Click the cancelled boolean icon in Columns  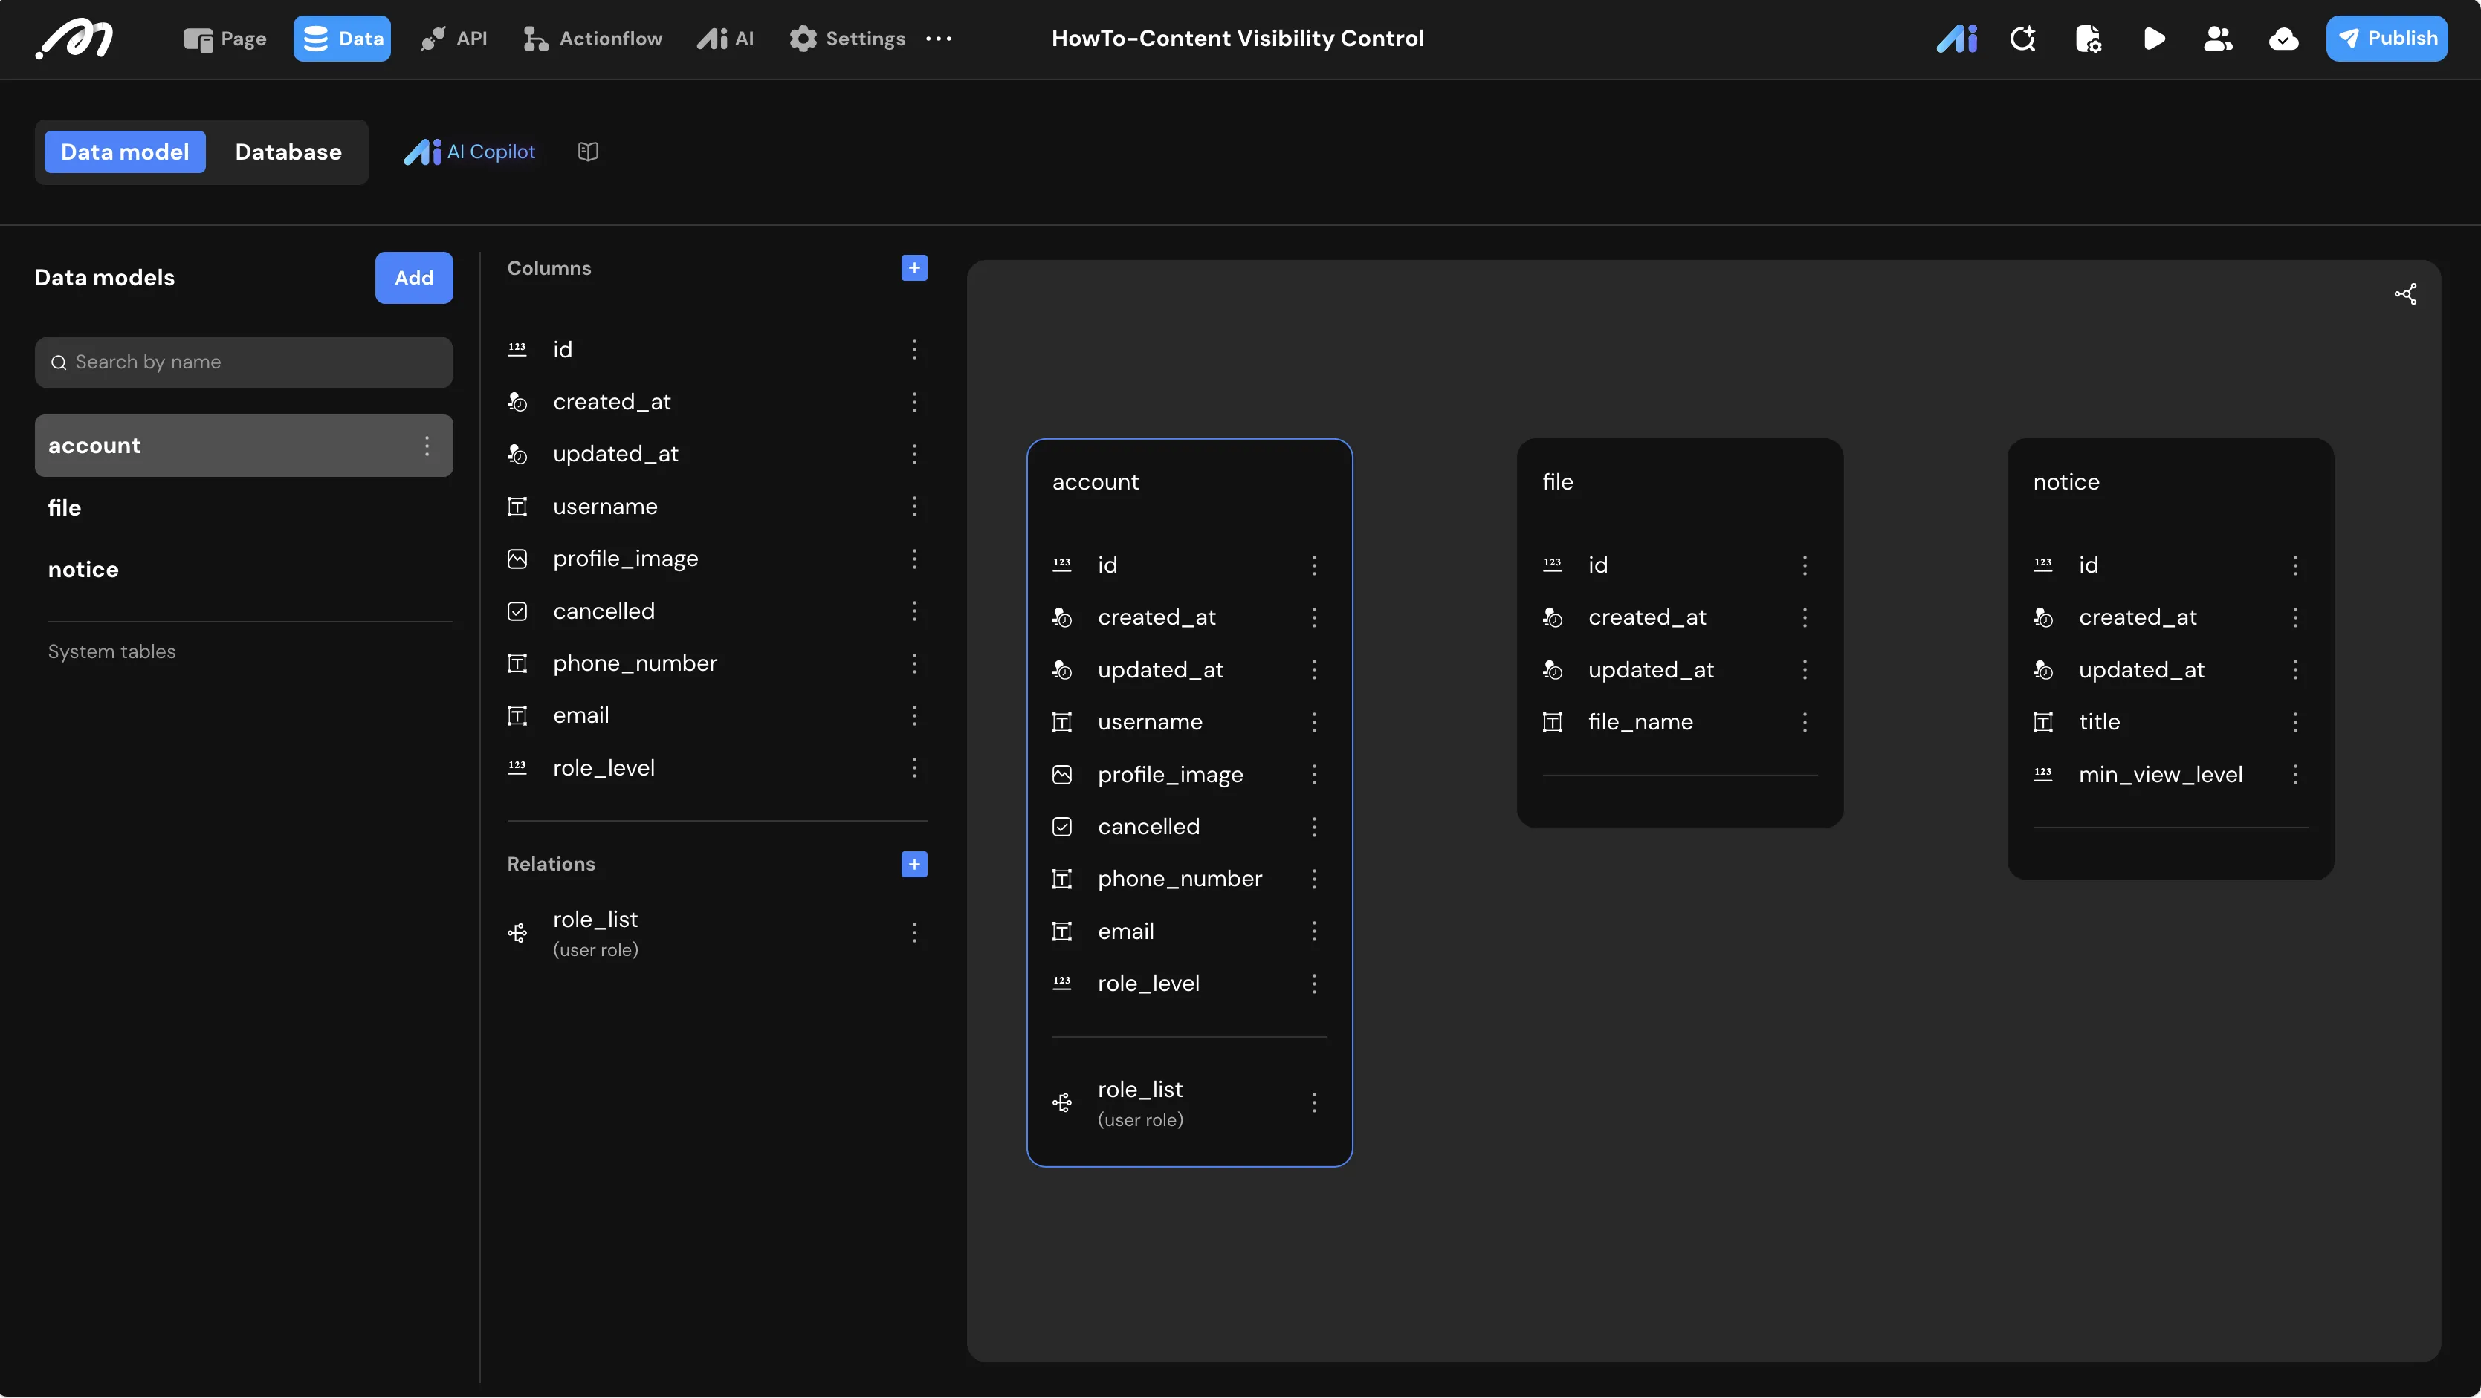[x=517, y=611]
